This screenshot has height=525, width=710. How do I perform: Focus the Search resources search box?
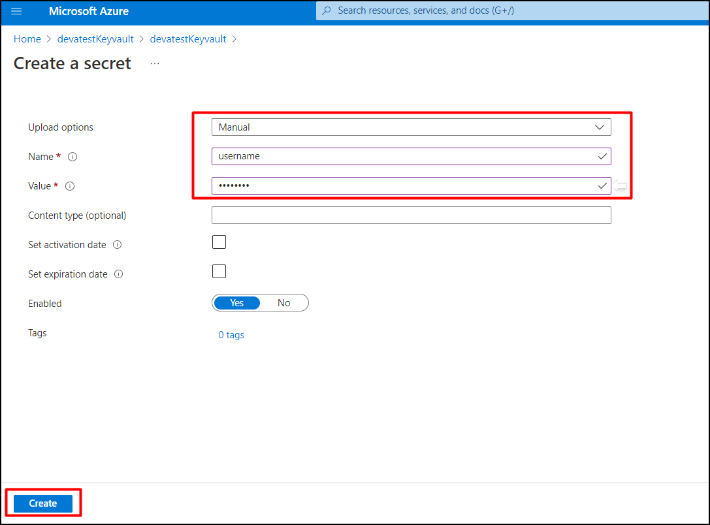[x=511, y=10]
